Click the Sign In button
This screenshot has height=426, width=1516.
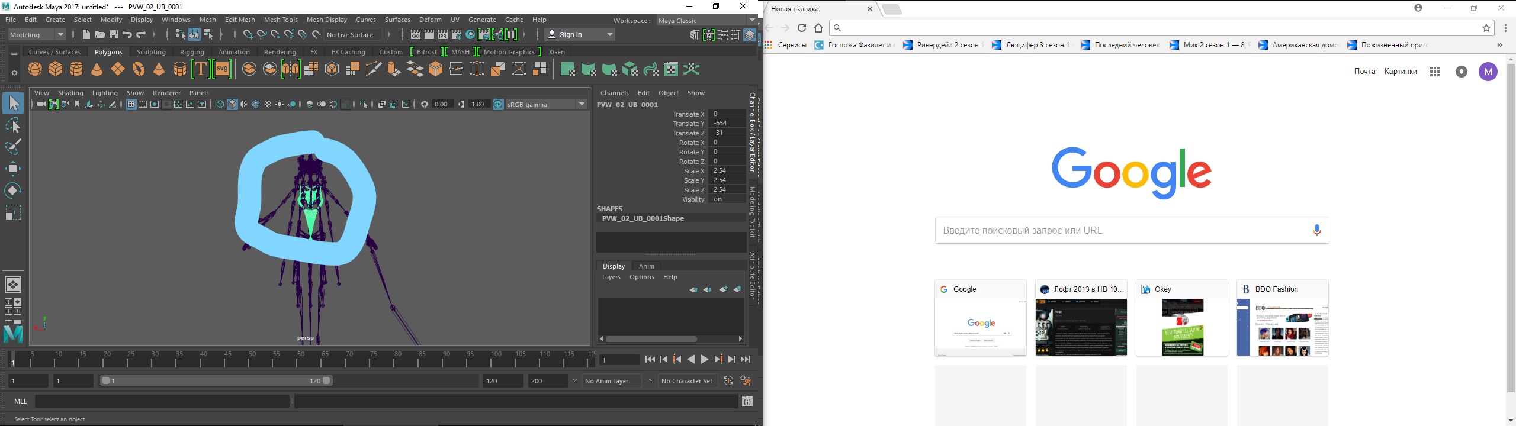[579, 35]
